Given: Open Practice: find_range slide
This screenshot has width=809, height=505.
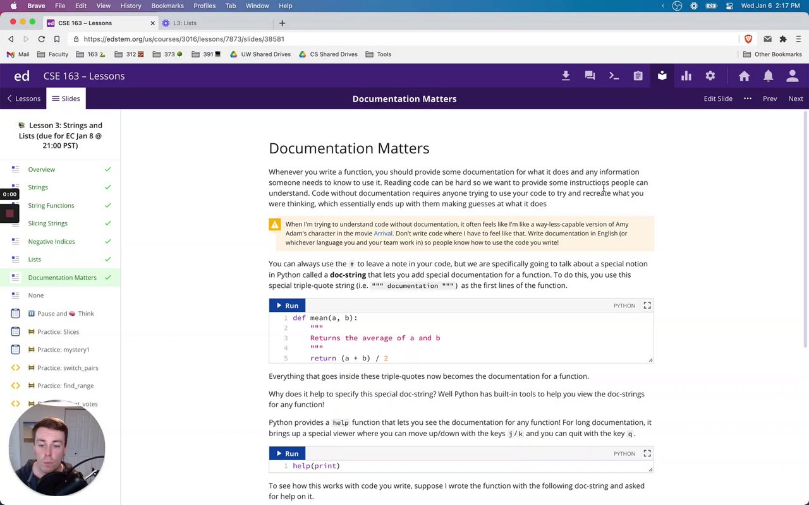Looking at the screenshot, I should click(x=60, y=386).
